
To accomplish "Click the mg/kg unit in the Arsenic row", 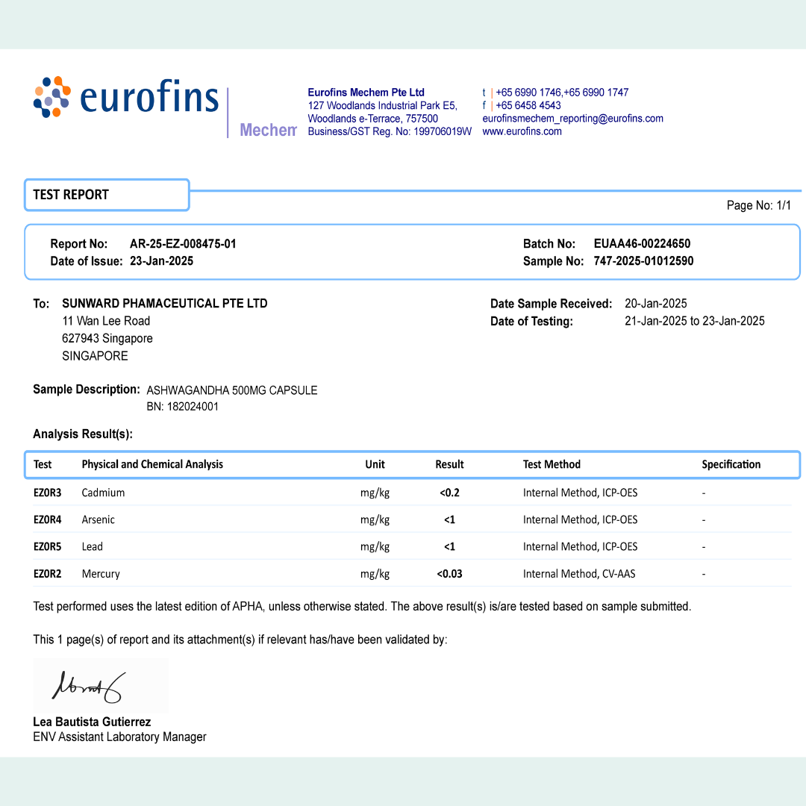I will (x=375, y=519).
